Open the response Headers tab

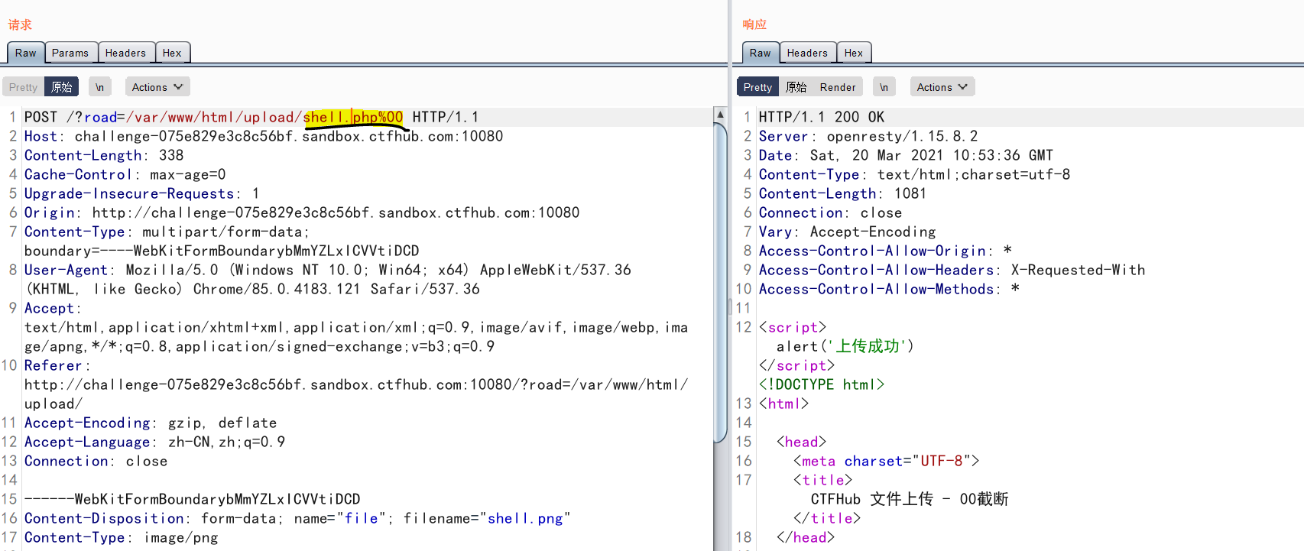pyautogui.click(x=807, y=53)
